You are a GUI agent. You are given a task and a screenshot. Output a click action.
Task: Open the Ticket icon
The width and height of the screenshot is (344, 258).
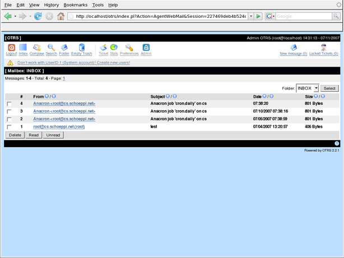[103, 48]
